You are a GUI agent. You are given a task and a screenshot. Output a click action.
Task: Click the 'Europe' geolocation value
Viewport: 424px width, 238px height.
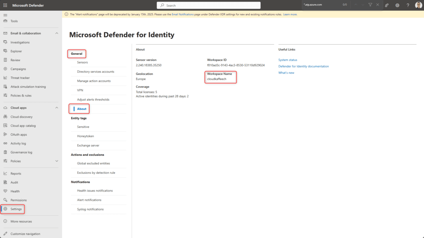point(141,79)
